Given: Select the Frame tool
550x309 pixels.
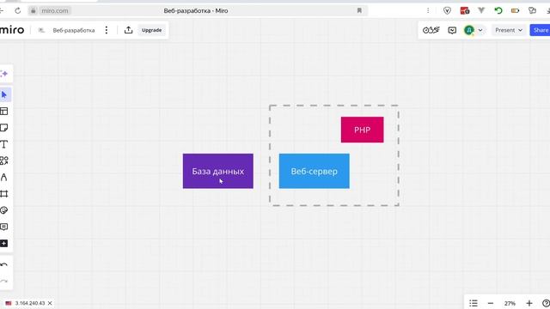Looking at the screenshot, I should point(4,194).
